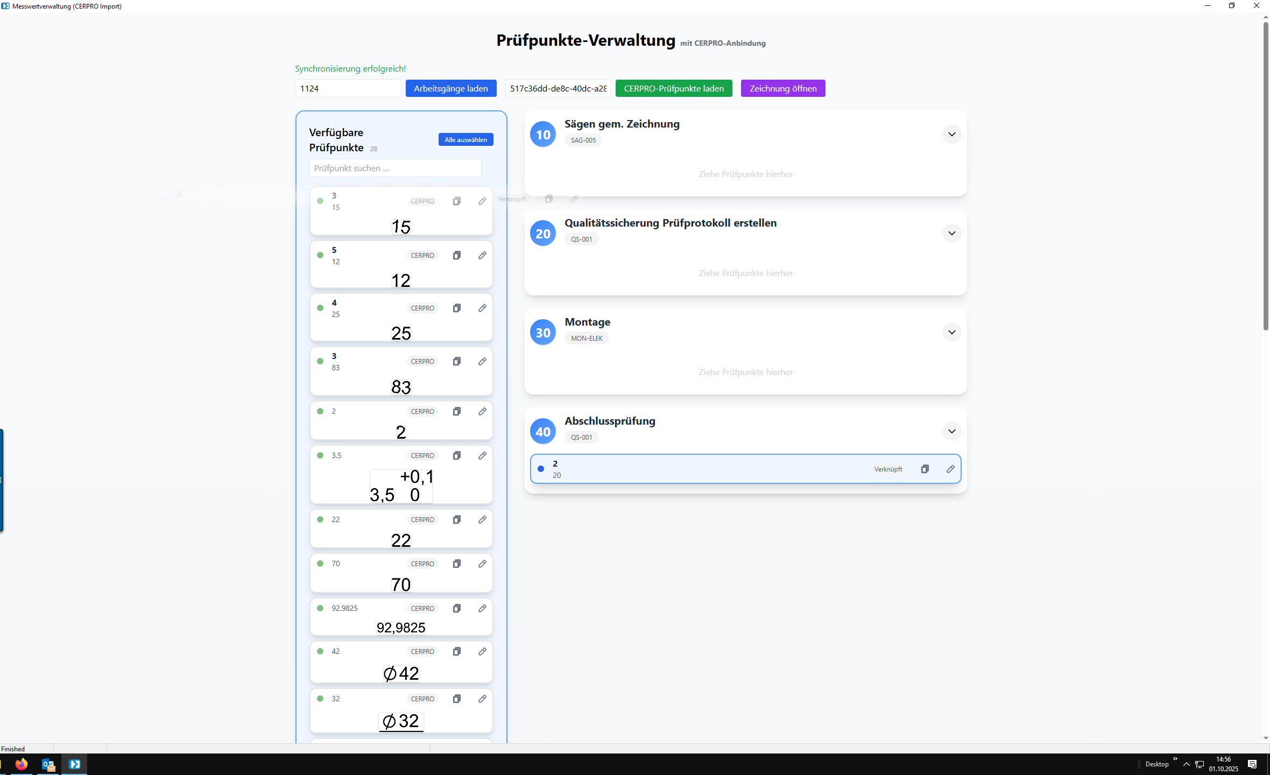This screenshot has width=1270, height=775.
Task: Edit the Prüfpunkt 83 card
Action: pyautogui.click(x=482, y=362)
